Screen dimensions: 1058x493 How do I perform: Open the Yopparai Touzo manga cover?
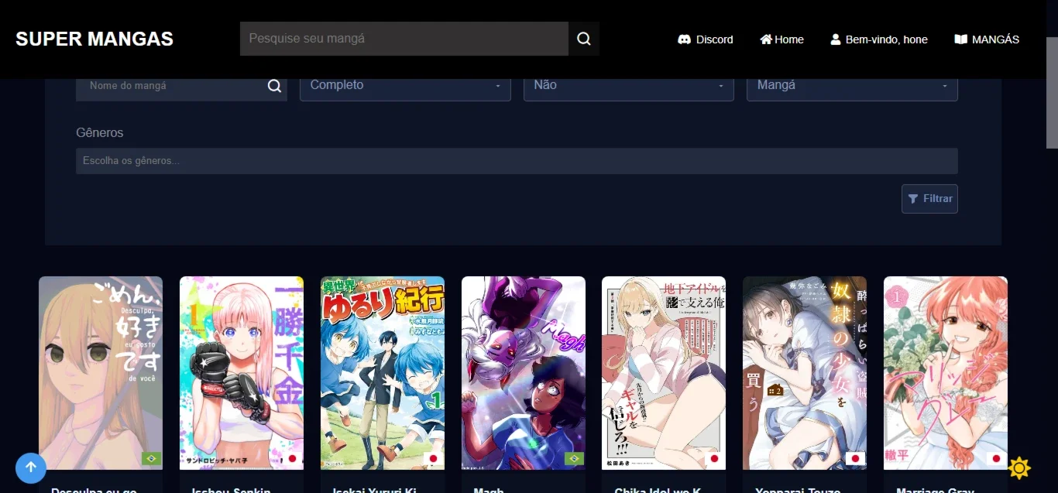click(805, 373)
